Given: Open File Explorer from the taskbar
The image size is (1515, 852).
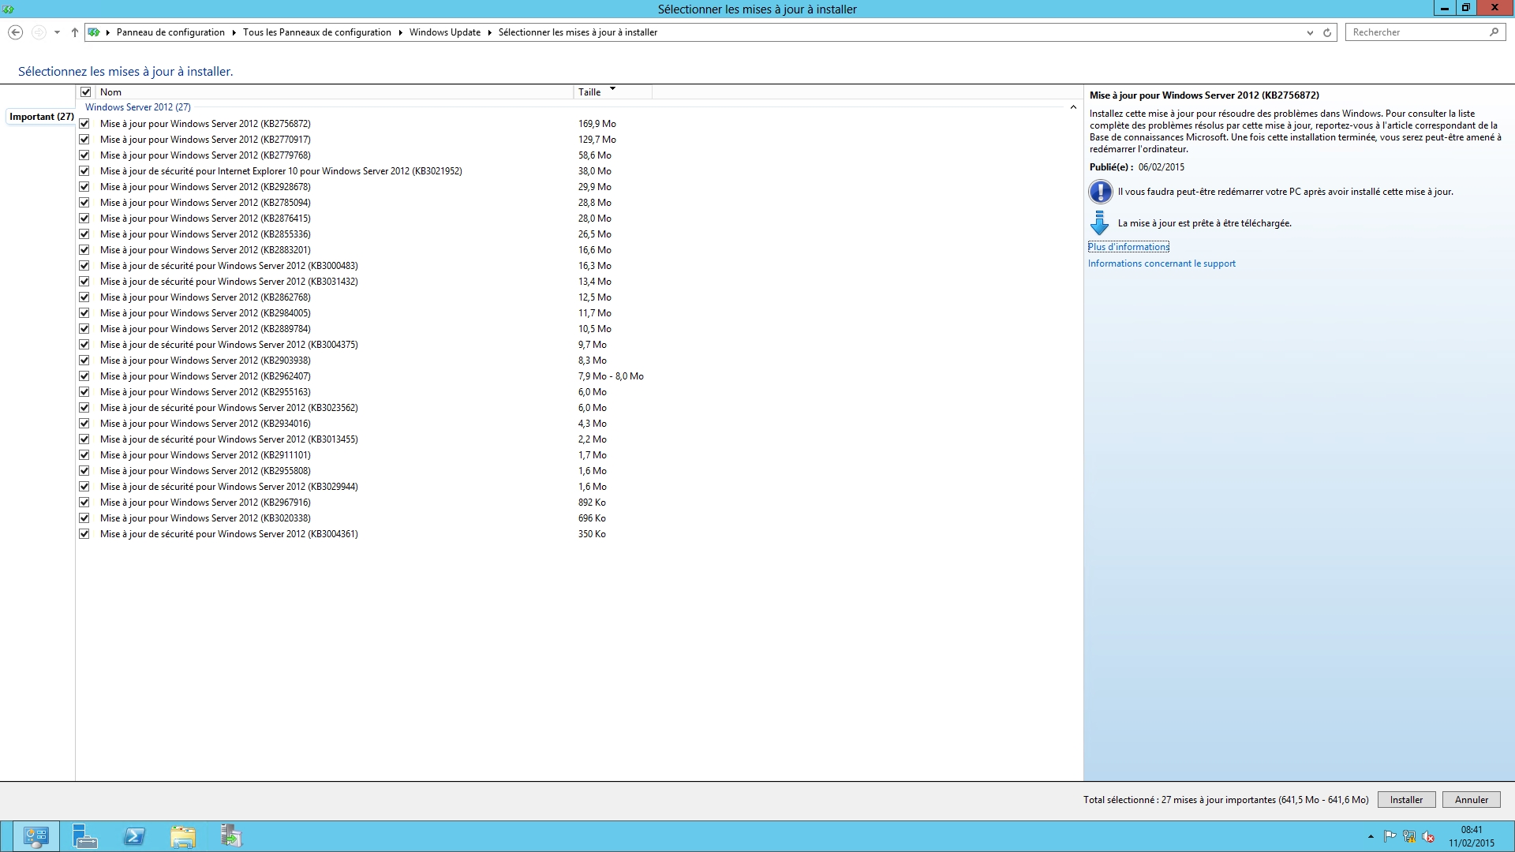Looking at the screenshot, I should pyautogui.click(x=183, y=836).
